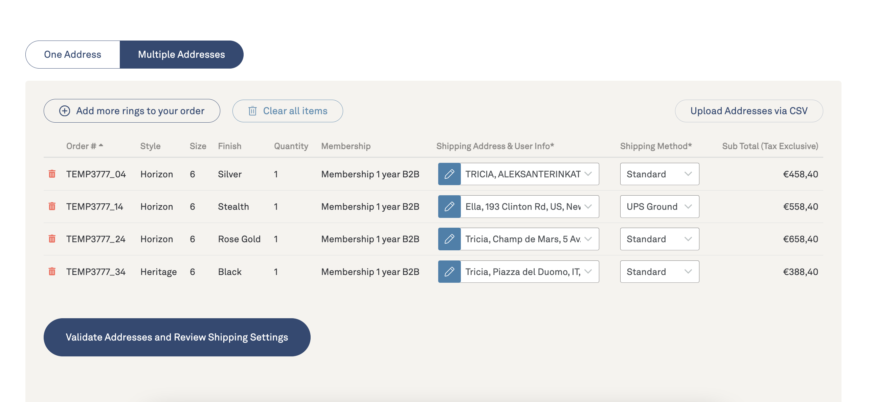Switch to One Address tab

pos(73,54)
